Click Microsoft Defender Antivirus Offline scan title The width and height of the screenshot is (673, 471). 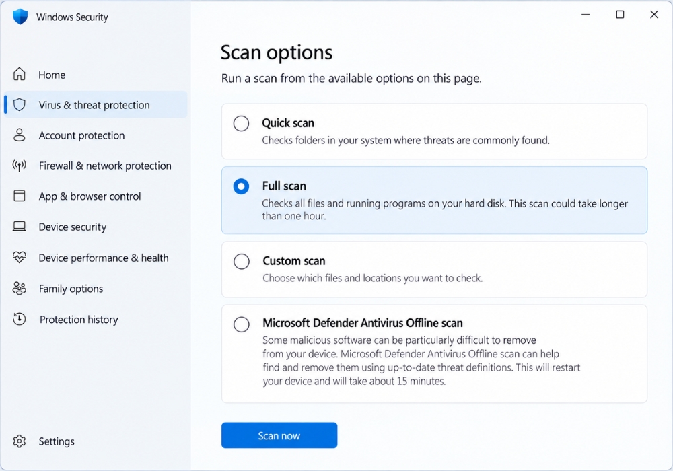click(x=363, y=322)
